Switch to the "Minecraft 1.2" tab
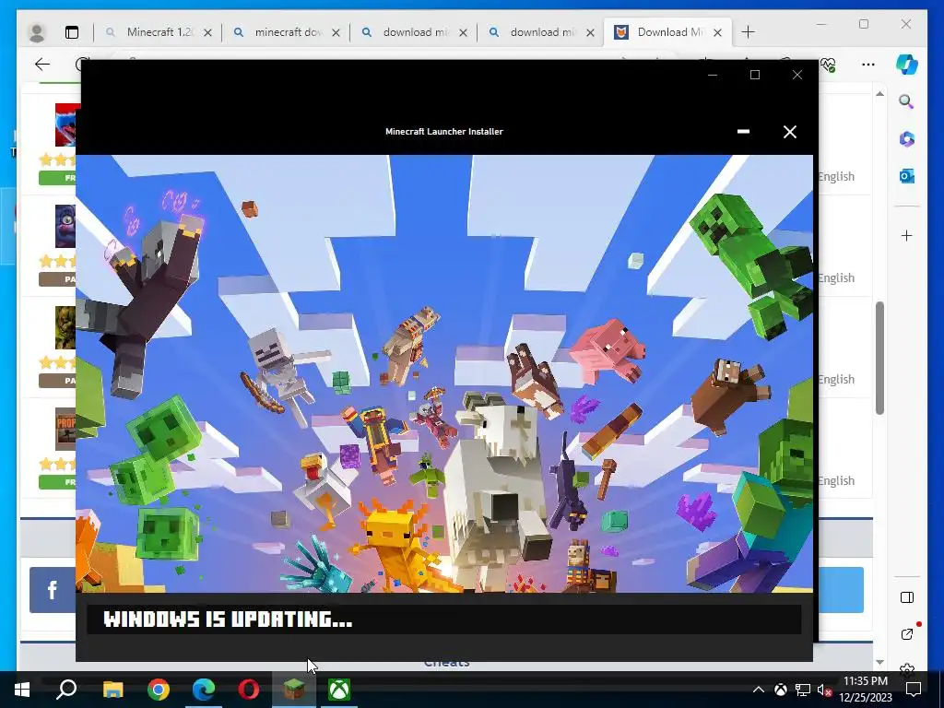 tap(159, 32)
